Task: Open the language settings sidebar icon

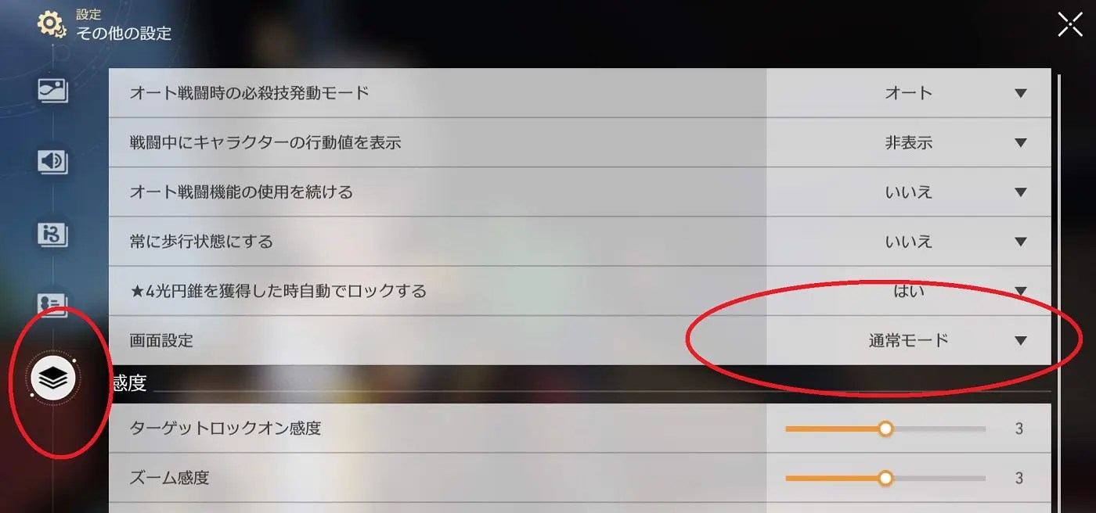Action: [53, 234]
